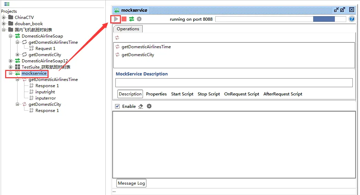Start the mock service with play button
360x195 pixels.
(x=116, y=19)
